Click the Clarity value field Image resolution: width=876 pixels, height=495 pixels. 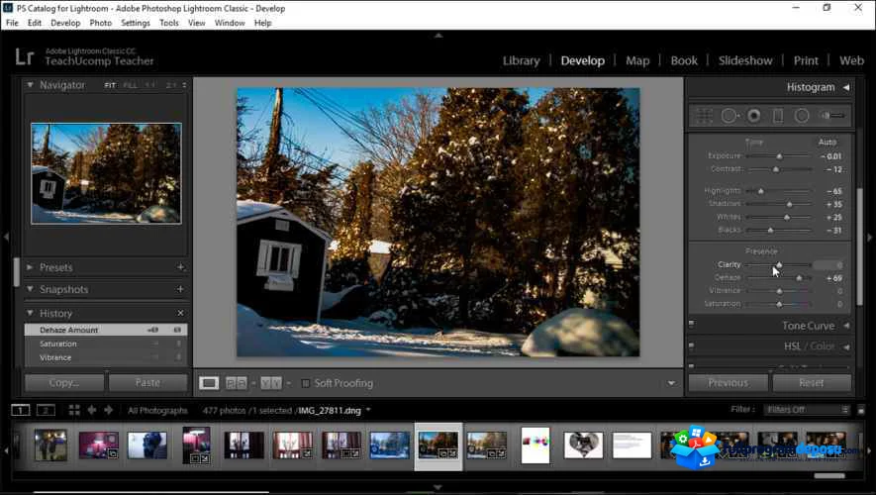pyautogui.click(x=828, y=264)
